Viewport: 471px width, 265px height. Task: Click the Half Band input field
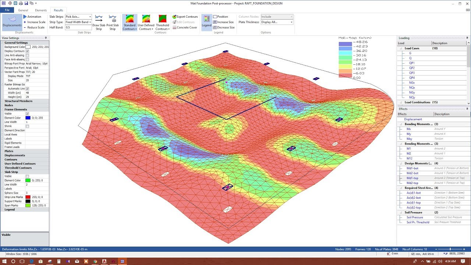click(78, 27)
